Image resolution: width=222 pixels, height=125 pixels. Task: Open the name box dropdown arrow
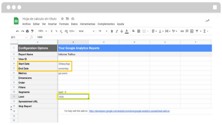pos(26,38)
